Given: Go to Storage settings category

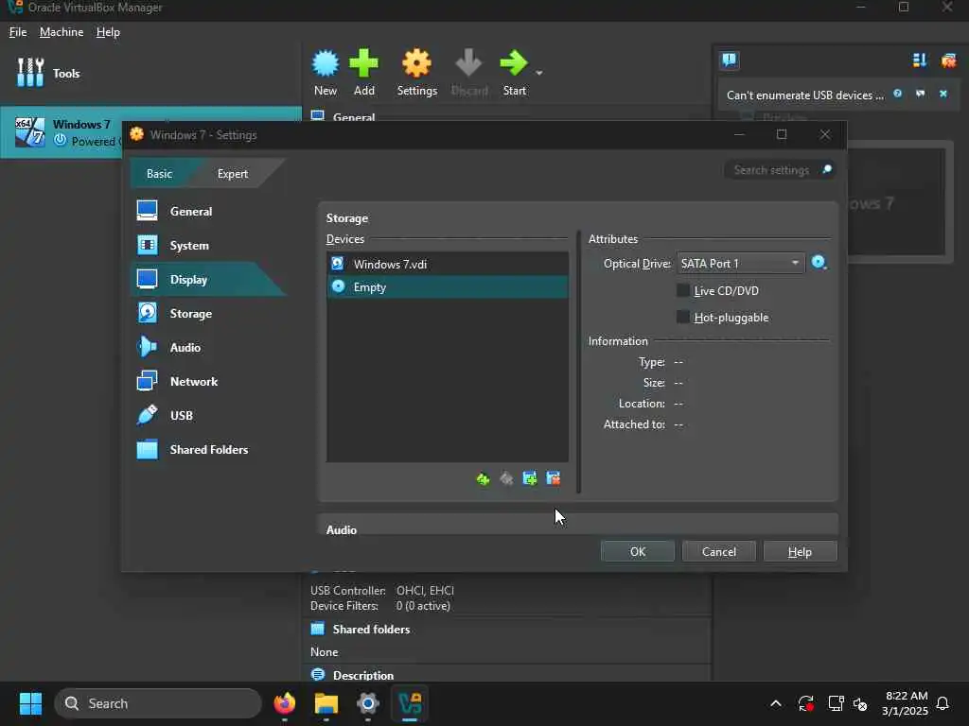Looking at the screenshot, I should tap(208, 313).
